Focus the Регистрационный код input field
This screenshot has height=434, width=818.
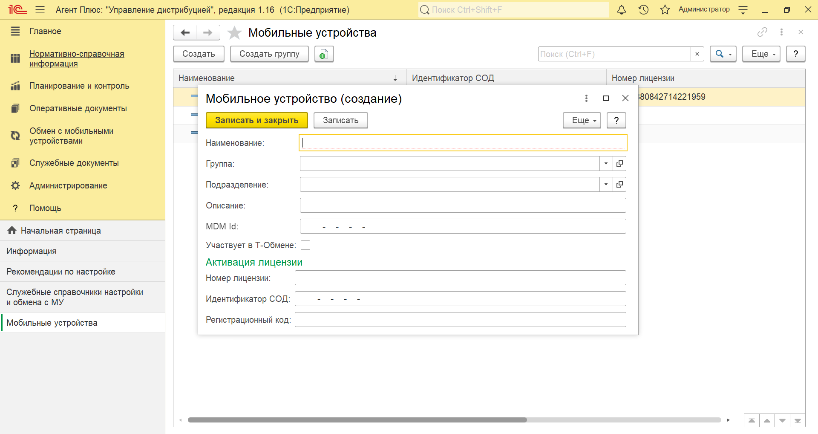[461, 320]
